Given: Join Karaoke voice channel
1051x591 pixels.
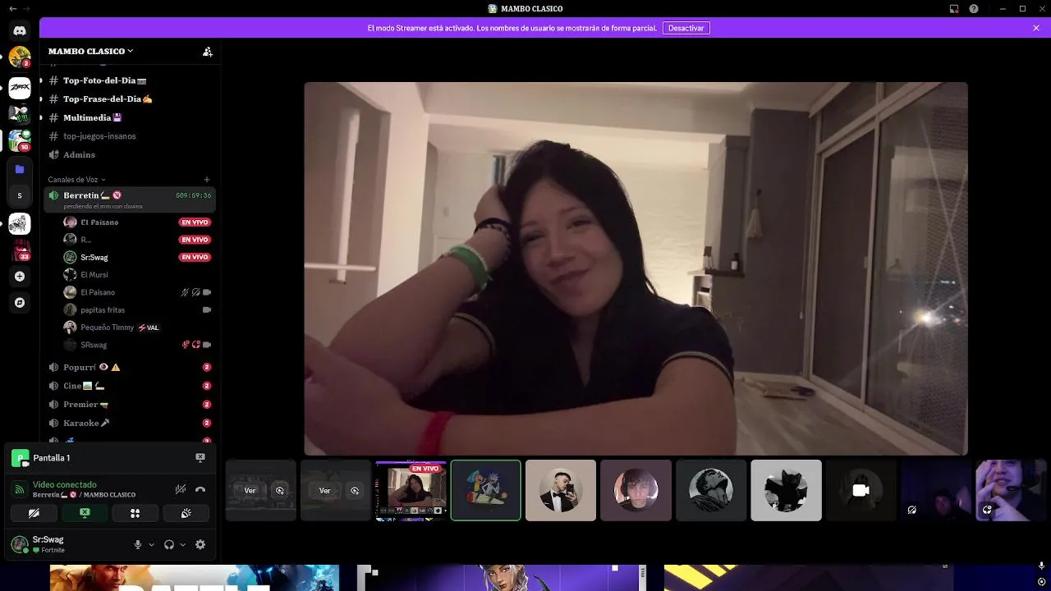Looking at the screenshot, I should (130, 423).
